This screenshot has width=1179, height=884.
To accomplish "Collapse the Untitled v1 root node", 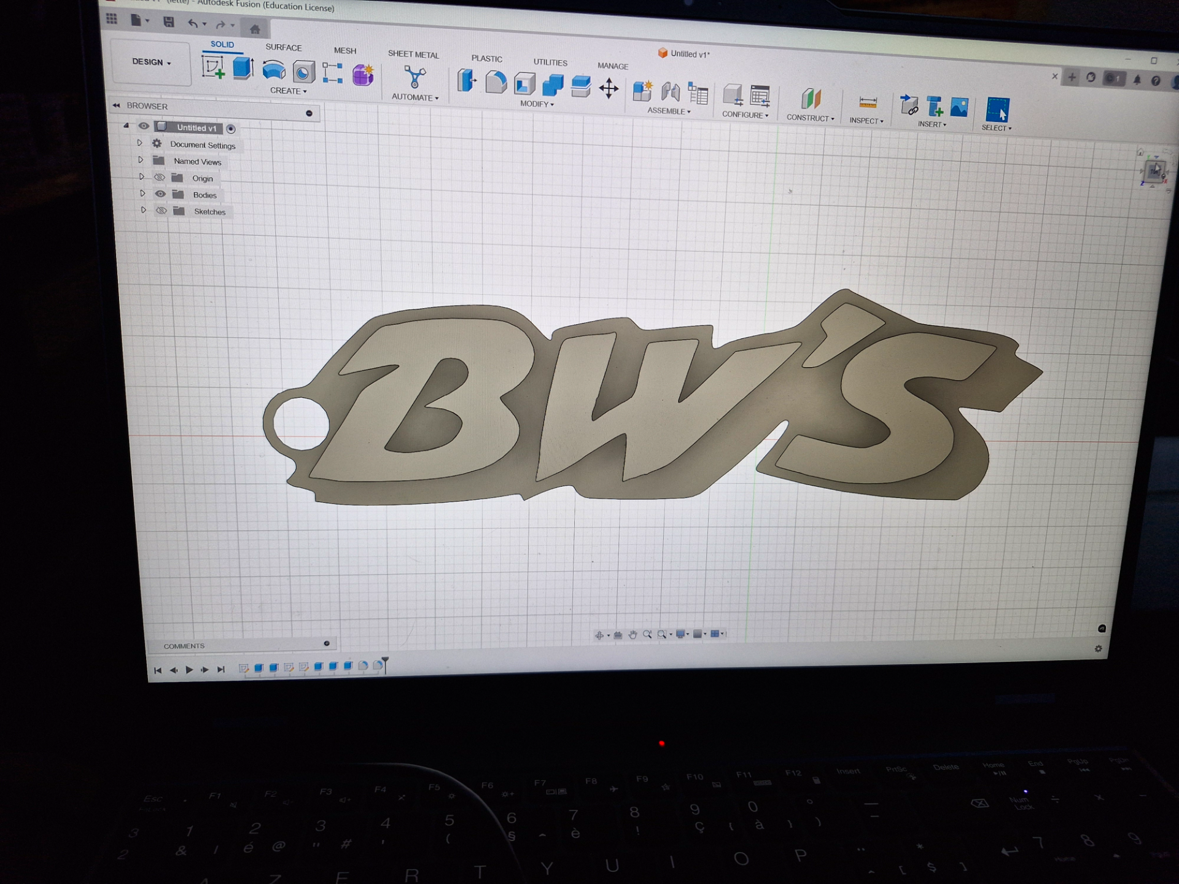I will pyautogui.click(x=126, y=125).
